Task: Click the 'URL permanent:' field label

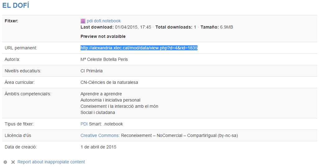Action: [21, 48]
